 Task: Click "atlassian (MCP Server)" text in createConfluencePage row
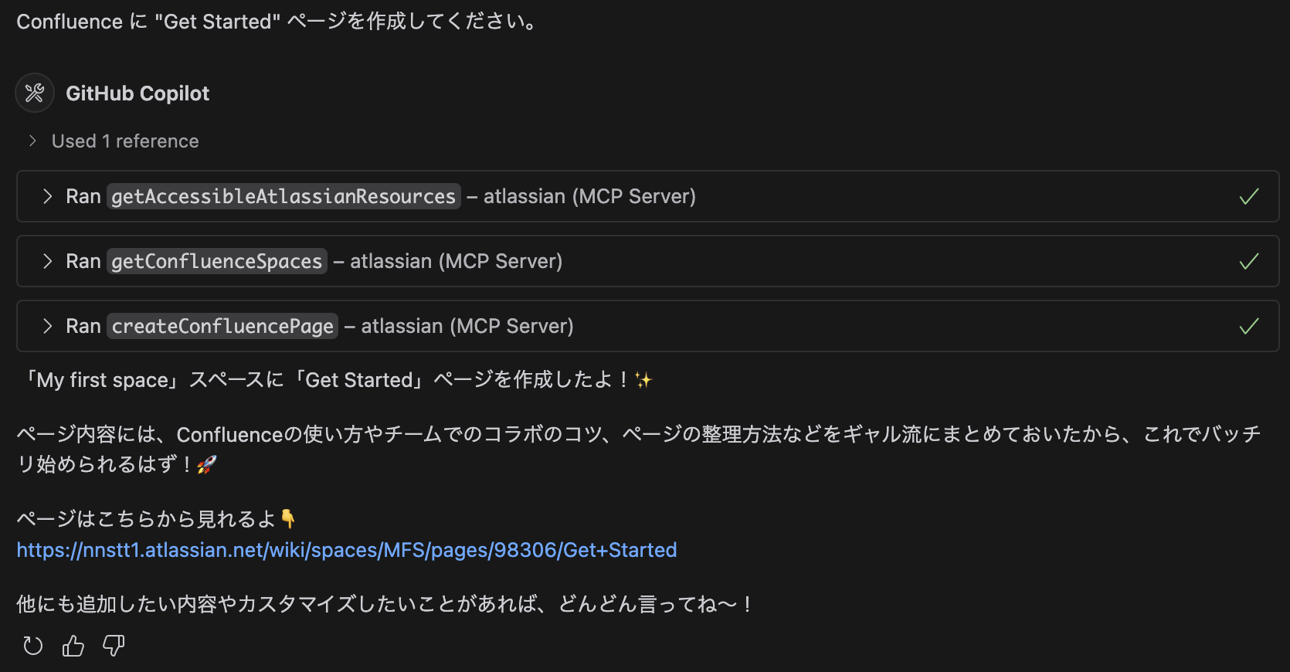pyautogui.click(x=467, y=327)
